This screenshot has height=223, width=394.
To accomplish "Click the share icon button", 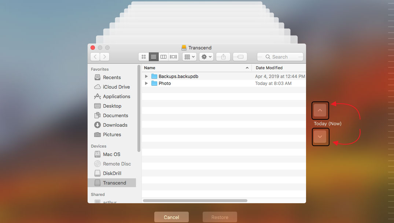I will pos(223,57).
